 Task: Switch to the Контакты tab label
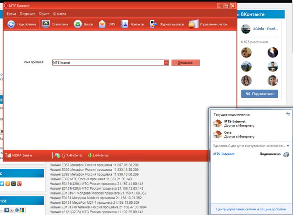138,24
